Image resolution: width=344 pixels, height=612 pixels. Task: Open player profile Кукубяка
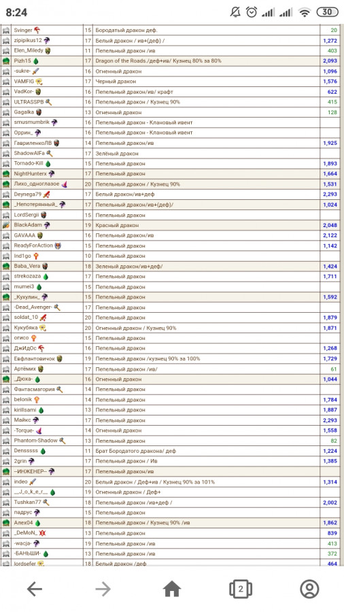coord(26,328)
